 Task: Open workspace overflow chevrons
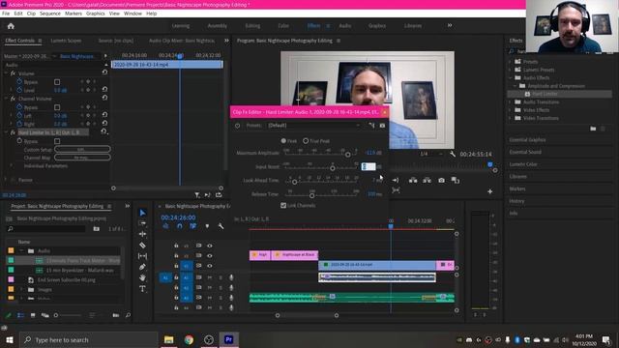(450, 26)
